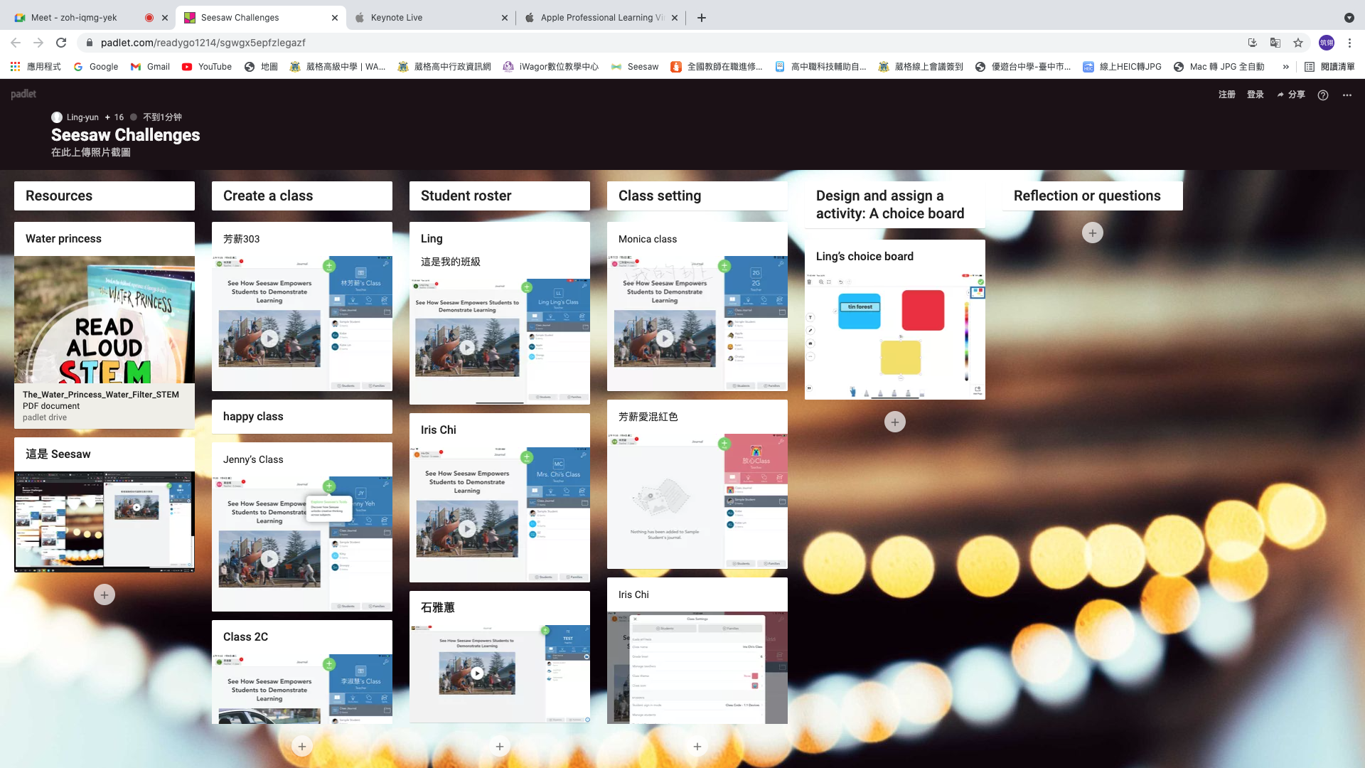This screenshot has width=1365, height=768.
Task: Switch to Meet - zoh-iqmg-yek tab
Action: pyautogui.click(x=75, y=18)
